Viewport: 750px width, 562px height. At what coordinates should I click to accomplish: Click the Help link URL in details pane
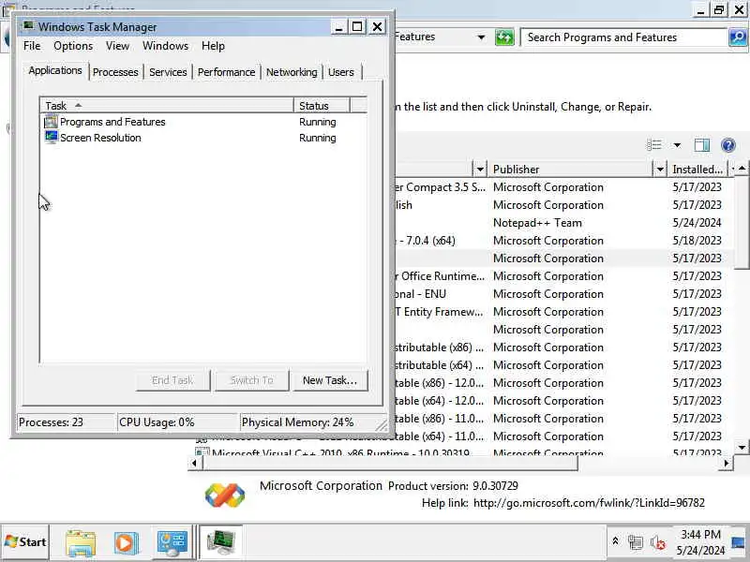589,503
